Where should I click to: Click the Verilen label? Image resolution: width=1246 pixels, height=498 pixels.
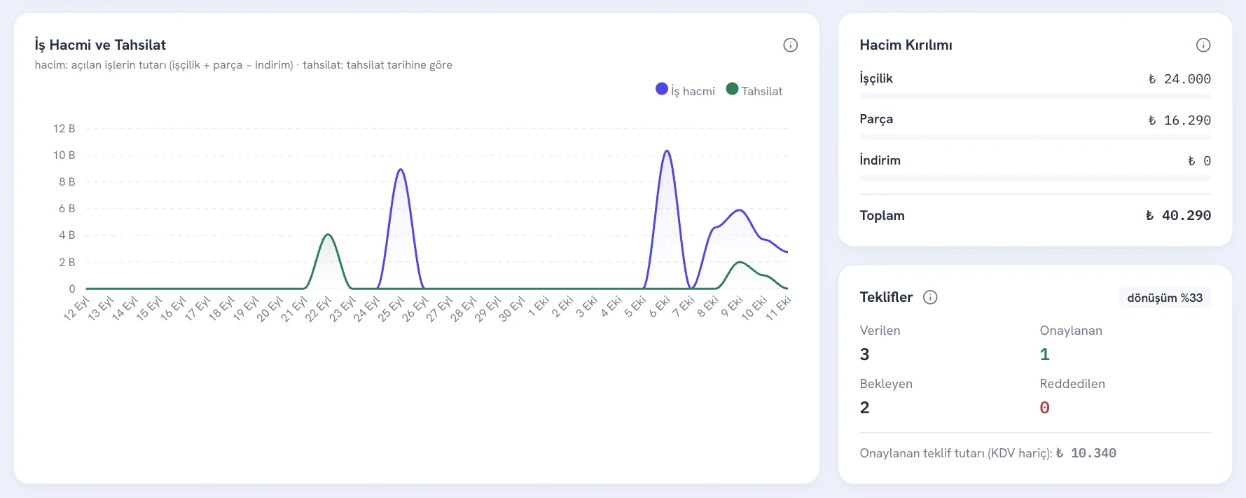click(x=880, y=331)
